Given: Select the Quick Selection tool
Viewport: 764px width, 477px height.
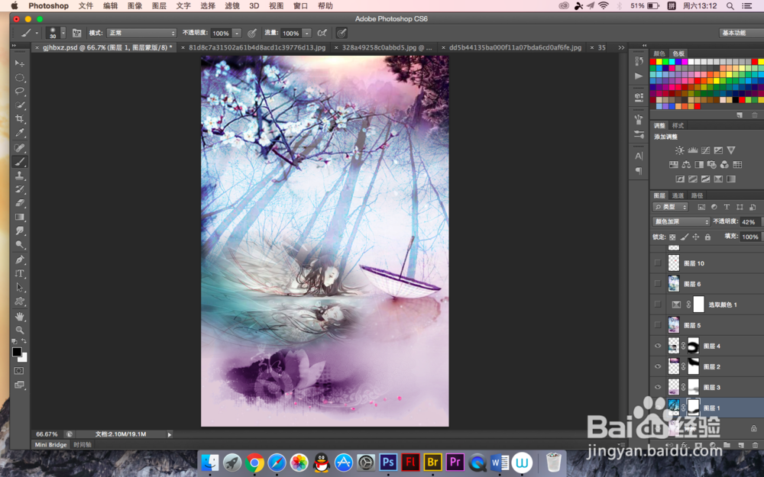Looking at the screenshot, I should coord(20,105).
